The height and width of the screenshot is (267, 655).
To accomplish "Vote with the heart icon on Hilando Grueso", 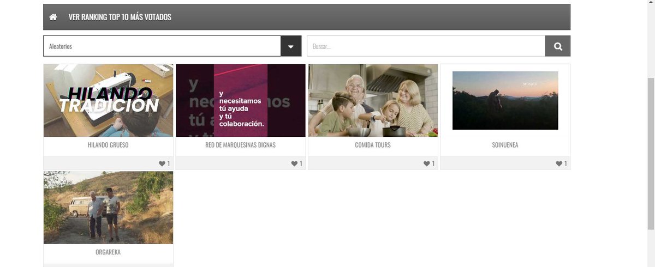I will pyautogui.click(x=162, y=163).
